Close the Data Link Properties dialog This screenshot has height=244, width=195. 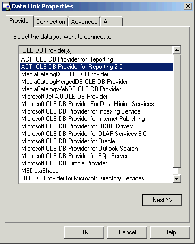pyautogui.click(x=188, y=6)
